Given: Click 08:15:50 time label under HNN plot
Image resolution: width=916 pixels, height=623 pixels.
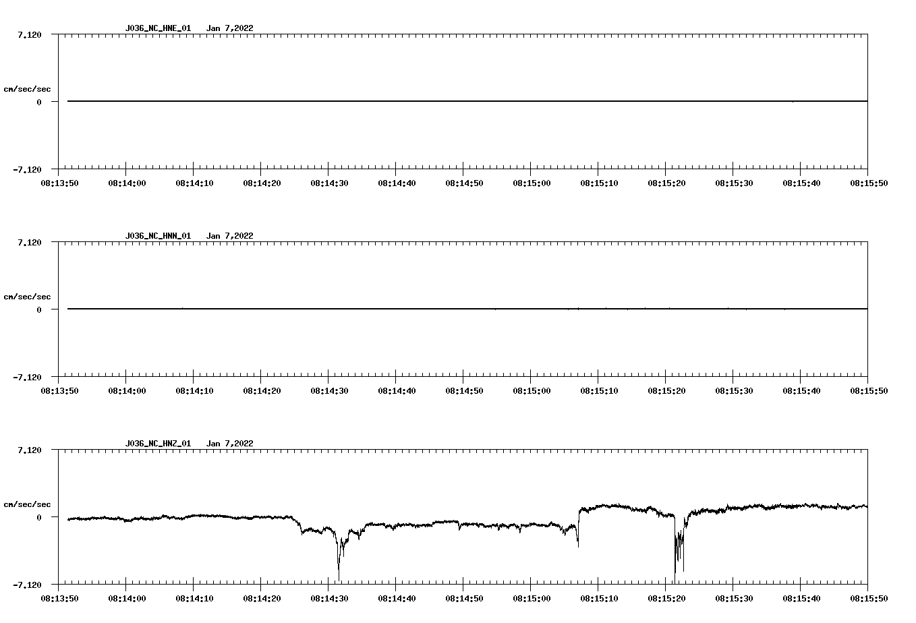Looking at the screenshot, I should tap(869, 390).
